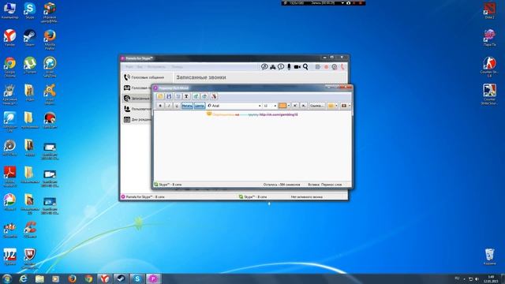Click the vk.com link in mood text
Screen dimensions: 505x284
pos(279,114)
